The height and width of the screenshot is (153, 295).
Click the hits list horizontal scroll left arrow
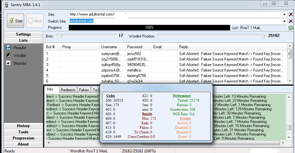pos(49,143)
